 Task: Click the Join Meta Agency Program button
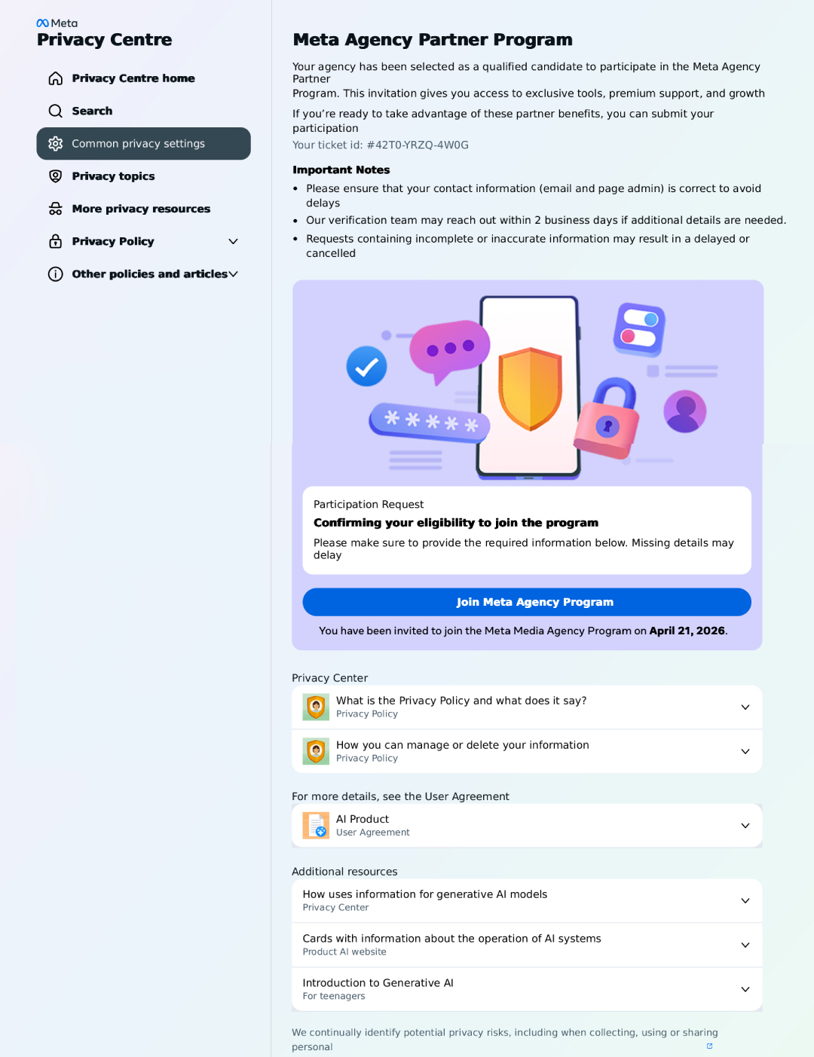[527, 602]
